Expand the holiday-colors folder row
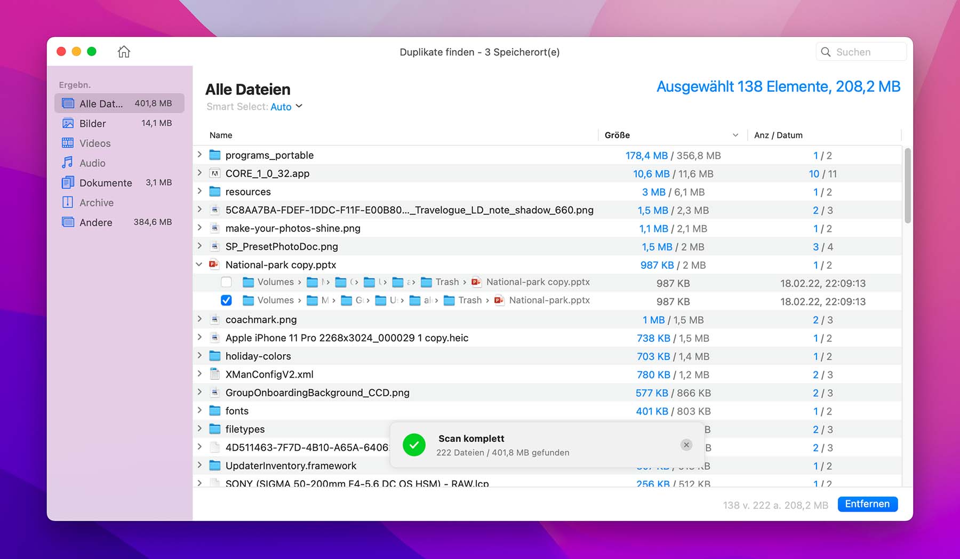The image size is (960, 559). pyautogui.click(x=199, y=356)
